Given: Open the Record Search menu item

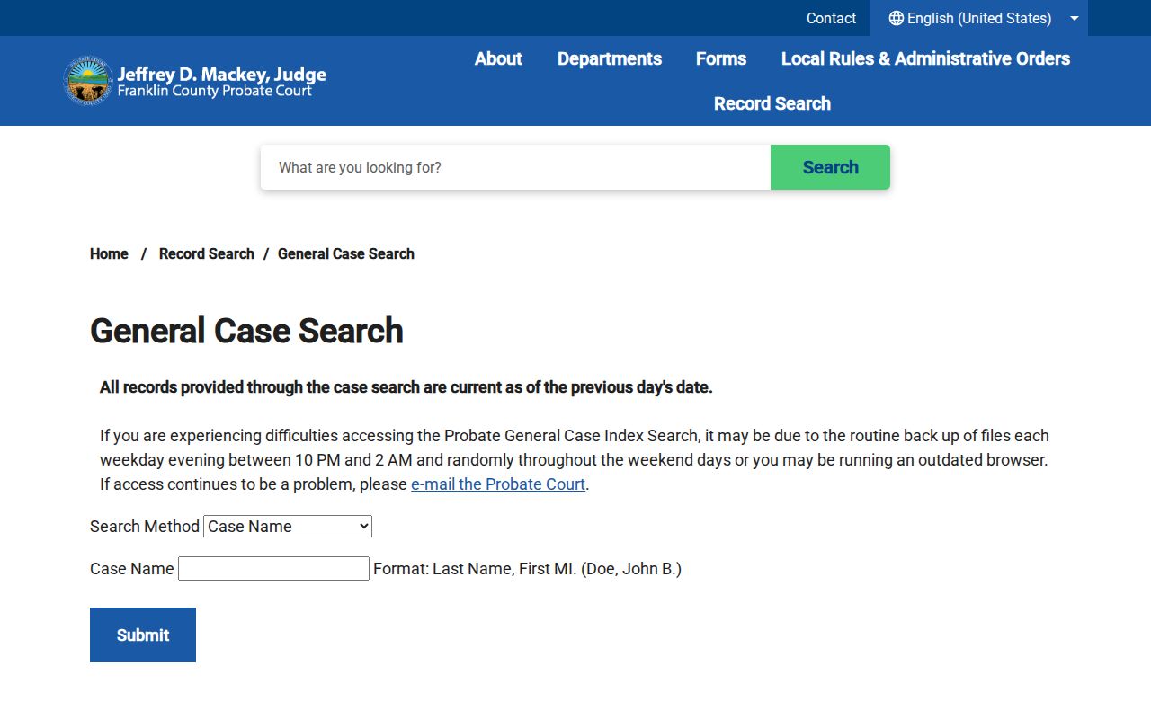Looking at the screenshot, I should tap(772, 103).
